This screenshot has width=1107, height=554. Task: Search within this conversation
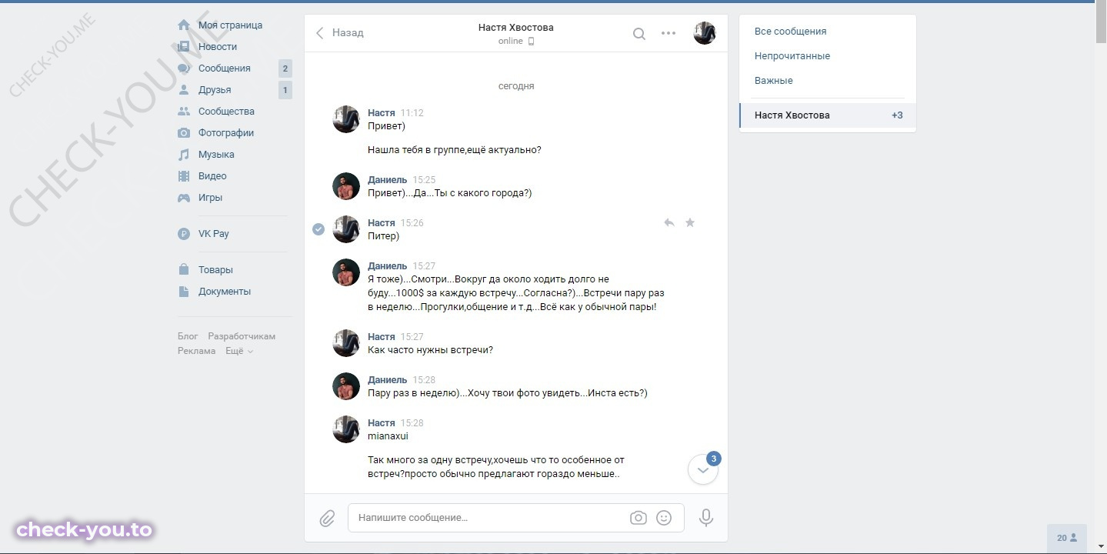pyautogui.click(x=639, y=33)
